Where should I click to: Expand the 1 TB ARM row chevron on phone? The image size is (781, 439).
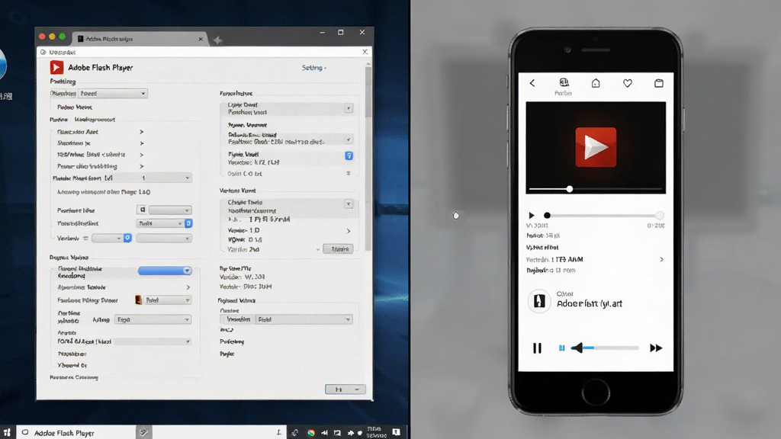tap(661, 259)
